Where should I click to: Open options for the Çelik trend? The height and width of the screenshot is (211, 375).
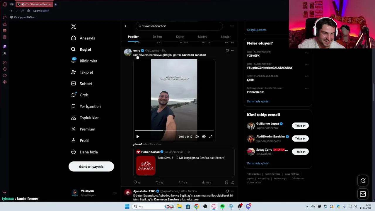point(307,76)
